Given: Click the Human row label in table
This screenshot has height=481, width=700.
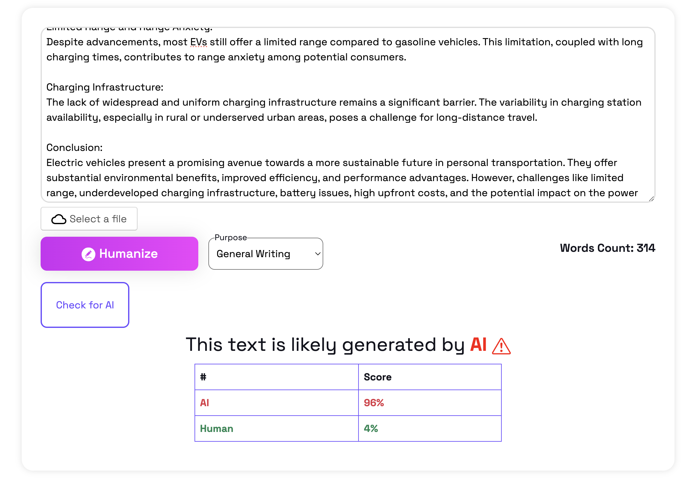Looking at the screenshot, I should [217, 428].
